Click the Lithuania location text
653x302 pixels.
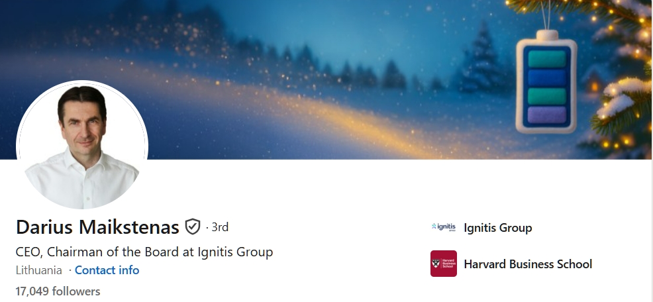tap(38, 270)
